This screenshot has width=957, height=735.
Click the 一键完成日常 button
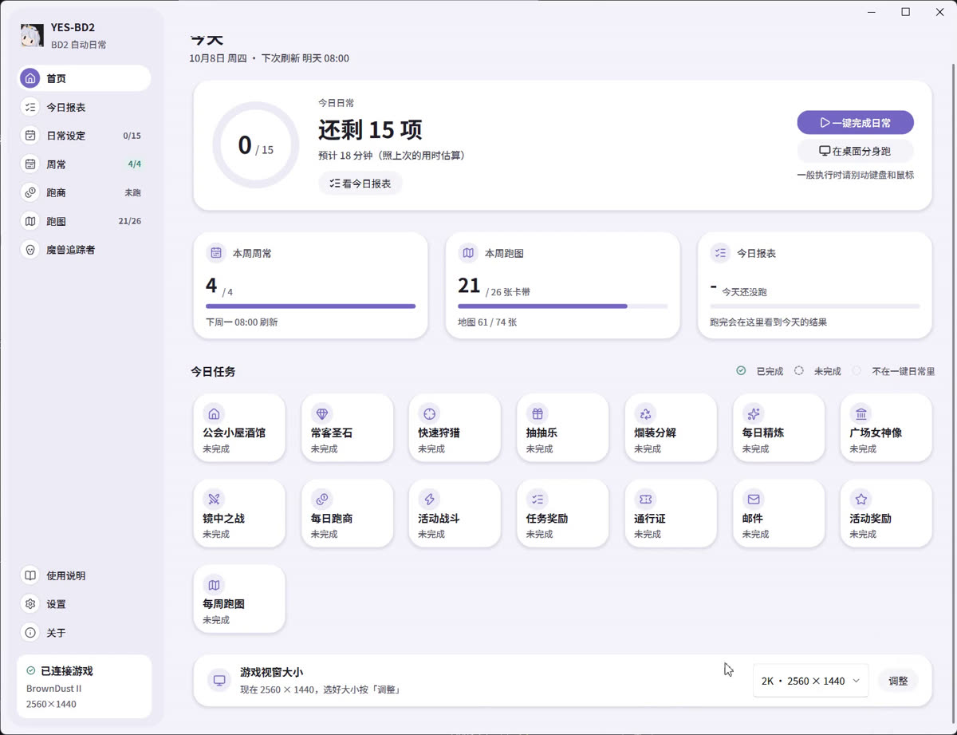pos(855,123)
